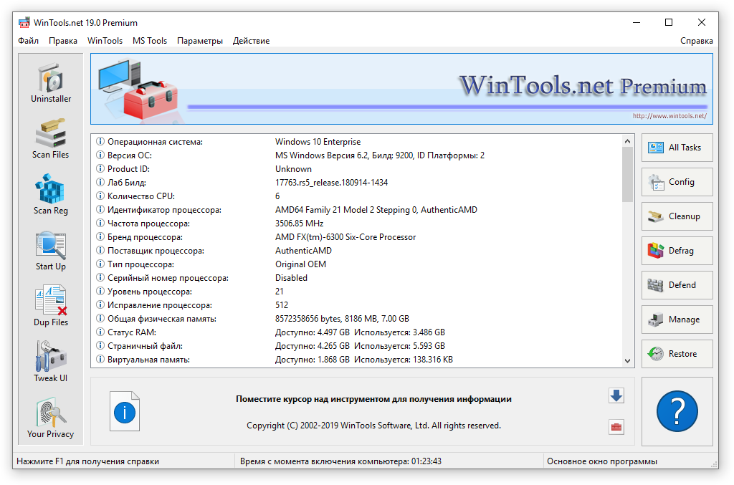
Task: Click the www.wintools.net link in banner
Action: click(x=669, y=116)
